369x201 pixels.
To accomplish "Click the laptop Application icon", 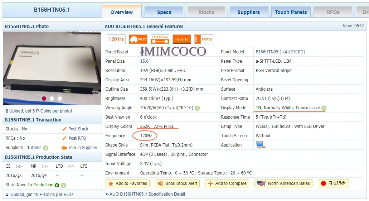I will coord(261,145).
